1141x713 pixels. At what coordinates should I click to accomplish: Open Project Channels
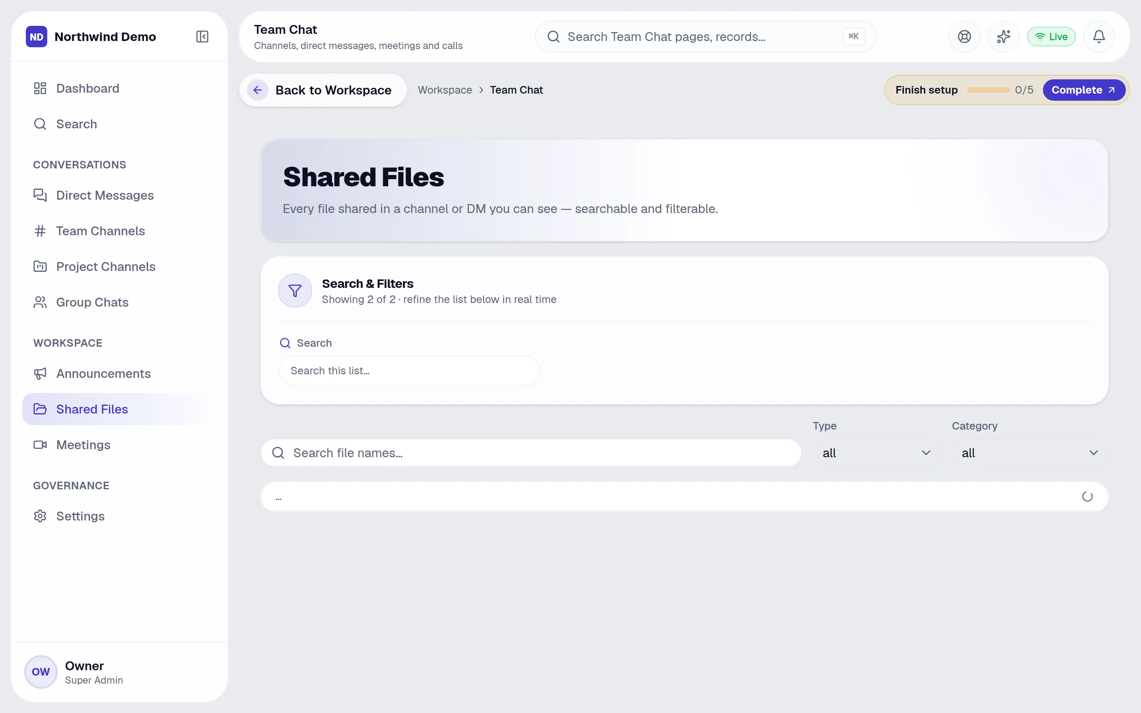tap(119, 266)
